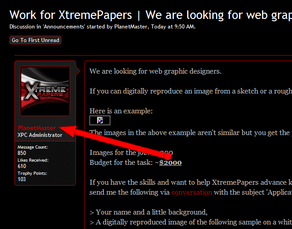Click the Trophy Points value 103
Image resolution: width=292 pixels, height=229 pixels.
click(x=22, y=179)
